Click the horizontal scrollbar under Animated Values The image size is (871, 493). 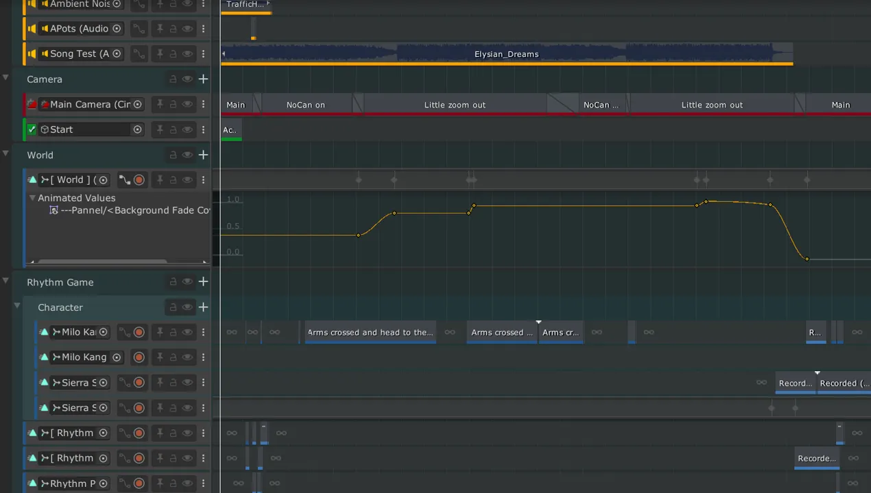point(102,262)
